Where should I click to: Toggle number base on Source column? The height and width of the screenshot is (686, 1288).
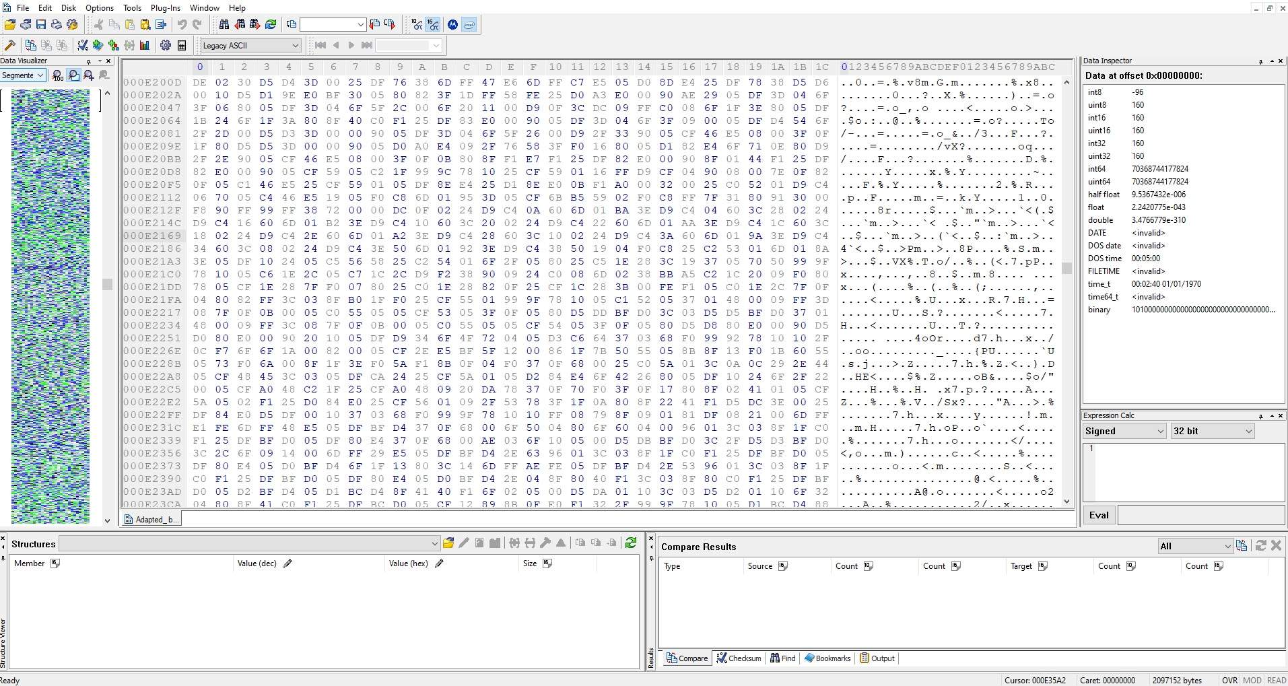783,566
